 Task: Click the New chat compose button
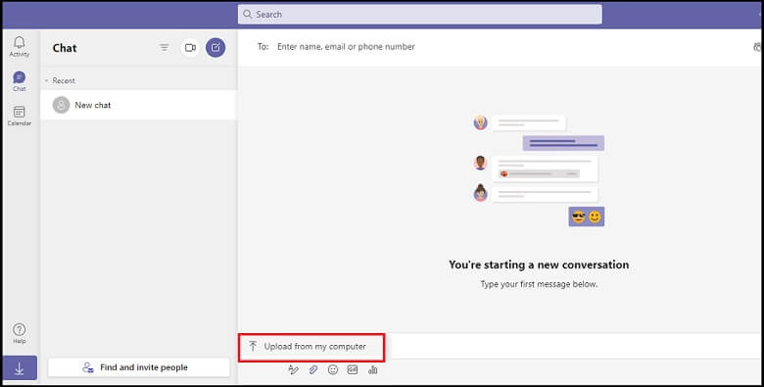215,48
